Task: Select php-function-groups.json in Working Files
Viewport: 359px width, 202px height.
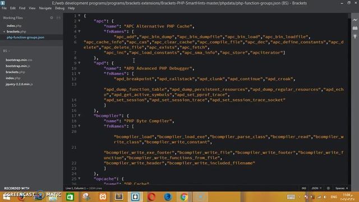Action: coord(25,38)
